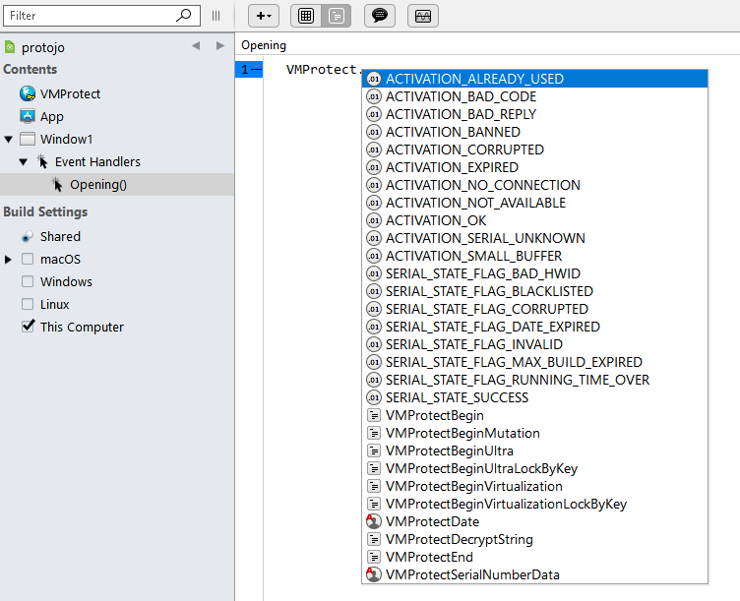Click the navigator divider handle icon
740x601 pixels.
click(216, 16)
